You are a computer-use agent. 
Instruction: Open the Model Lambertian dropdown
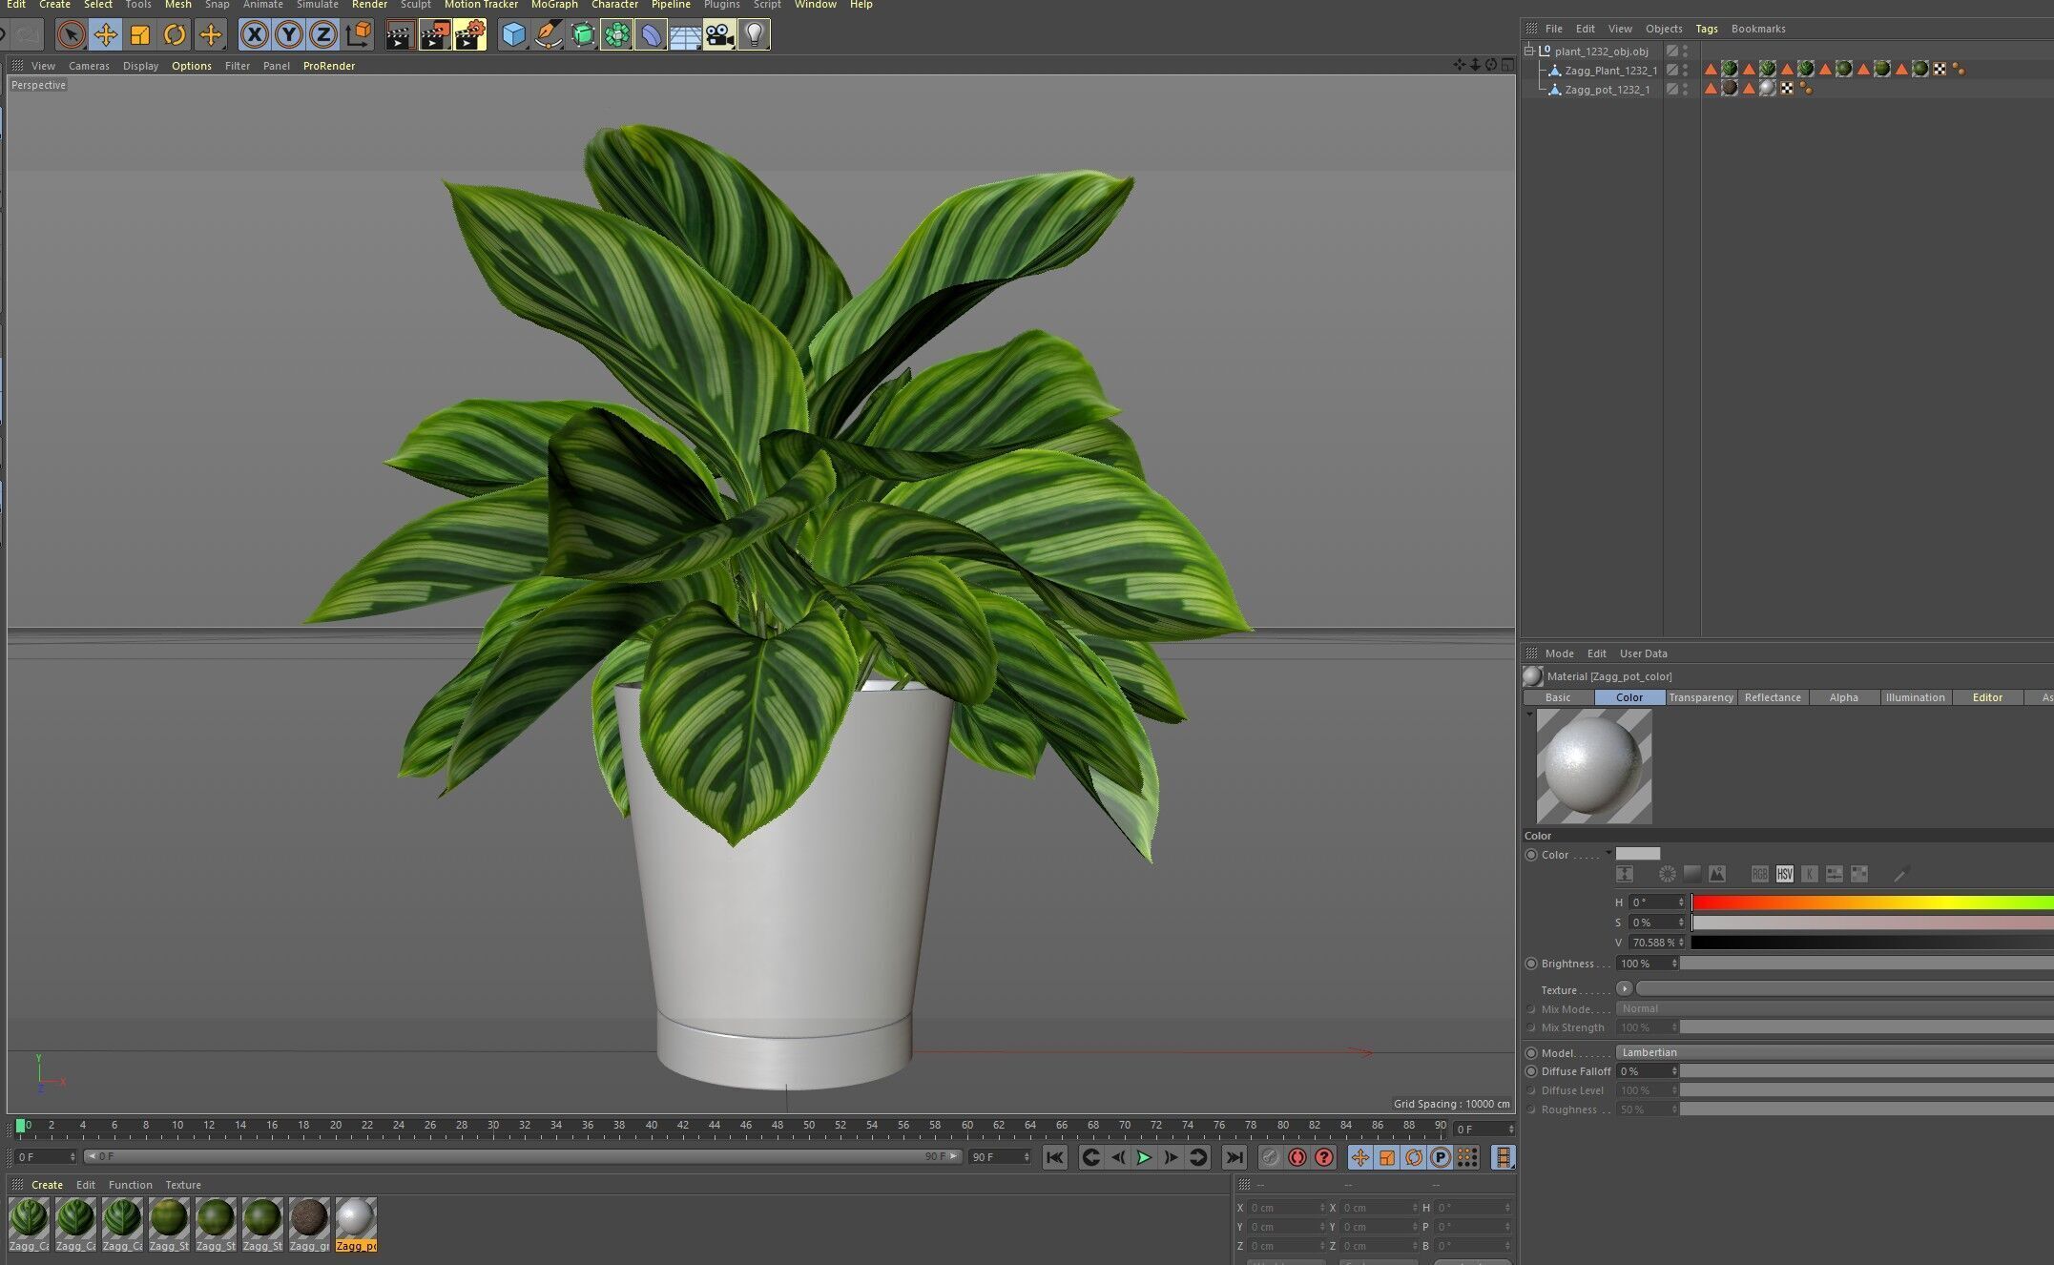pyautogui.click(x=1835, y=1052)
